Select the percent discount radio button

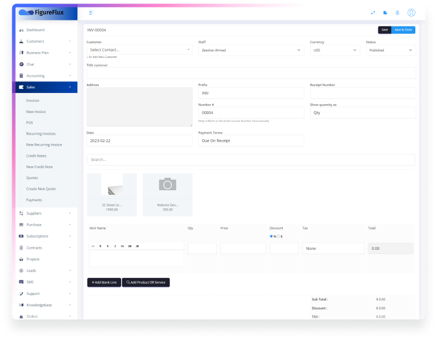pos(271,236)
